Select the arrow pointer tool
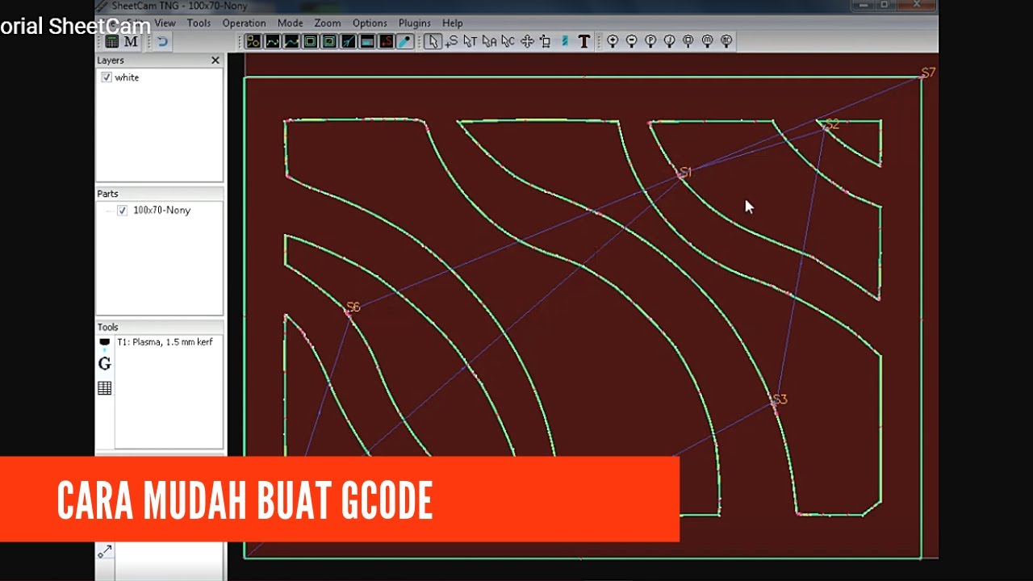Viewport: 1033px width, 581px height. click(433, 41)
